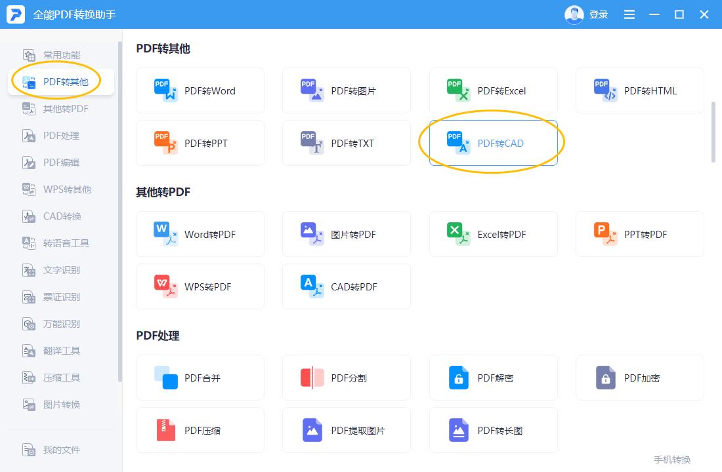Open 我的文件 in sidebar

(x=61, y=450)
